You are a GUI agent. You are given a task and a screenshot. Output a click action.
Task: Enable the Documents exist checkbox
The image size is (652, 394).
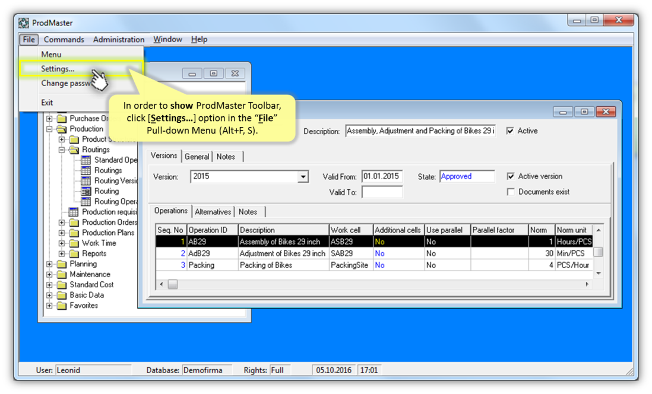511,192
